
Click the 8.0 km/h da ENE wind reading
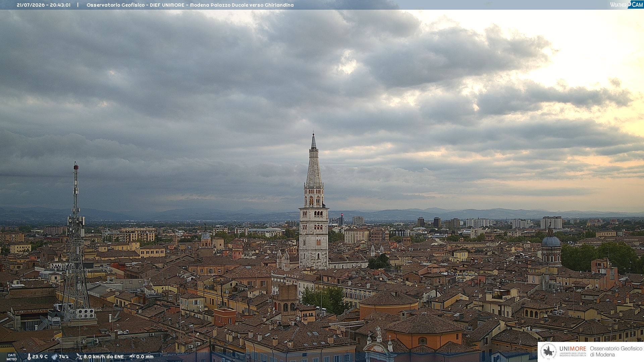point(104,357)
